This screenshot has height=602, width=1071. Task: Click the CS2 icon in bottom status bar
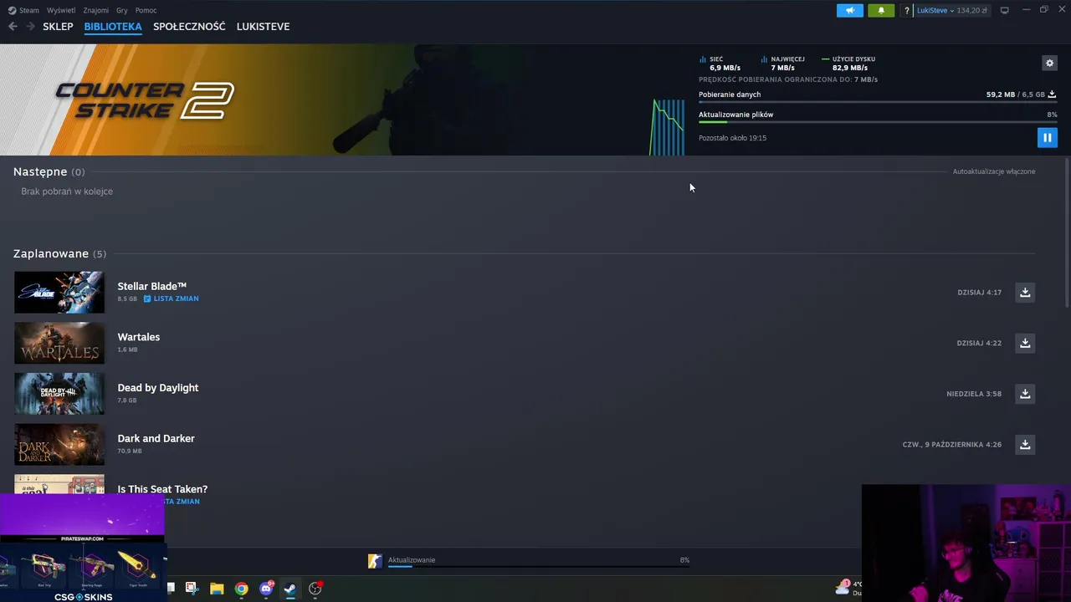[375, 561]
